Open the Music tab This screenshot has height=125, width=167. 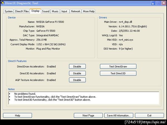55,11
